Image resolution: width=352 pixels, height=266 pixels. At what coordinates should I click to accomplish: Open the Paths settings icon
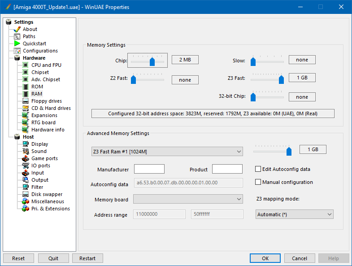(17, 36)
